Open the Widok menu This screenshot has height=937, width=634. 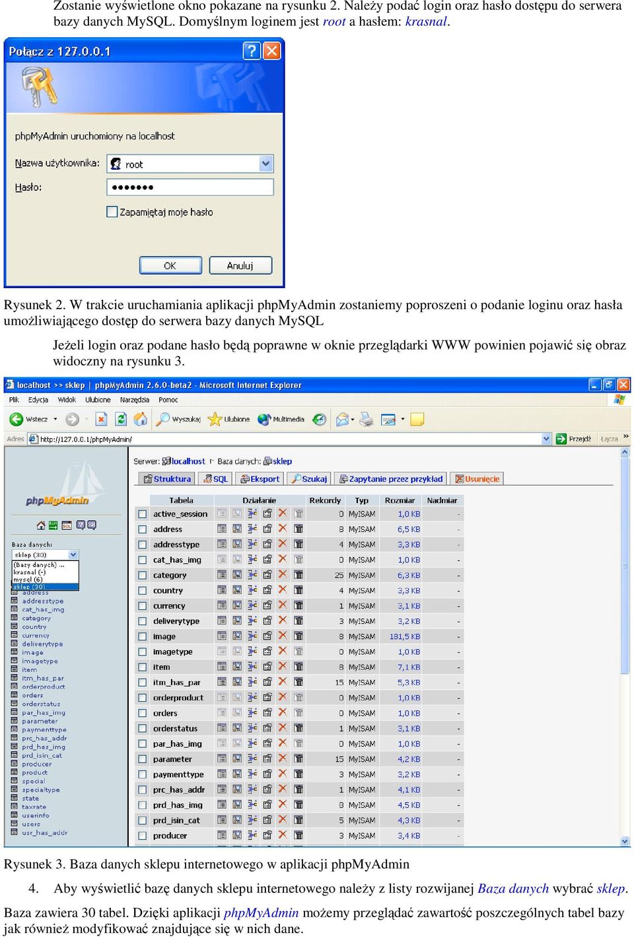(66, 400)
